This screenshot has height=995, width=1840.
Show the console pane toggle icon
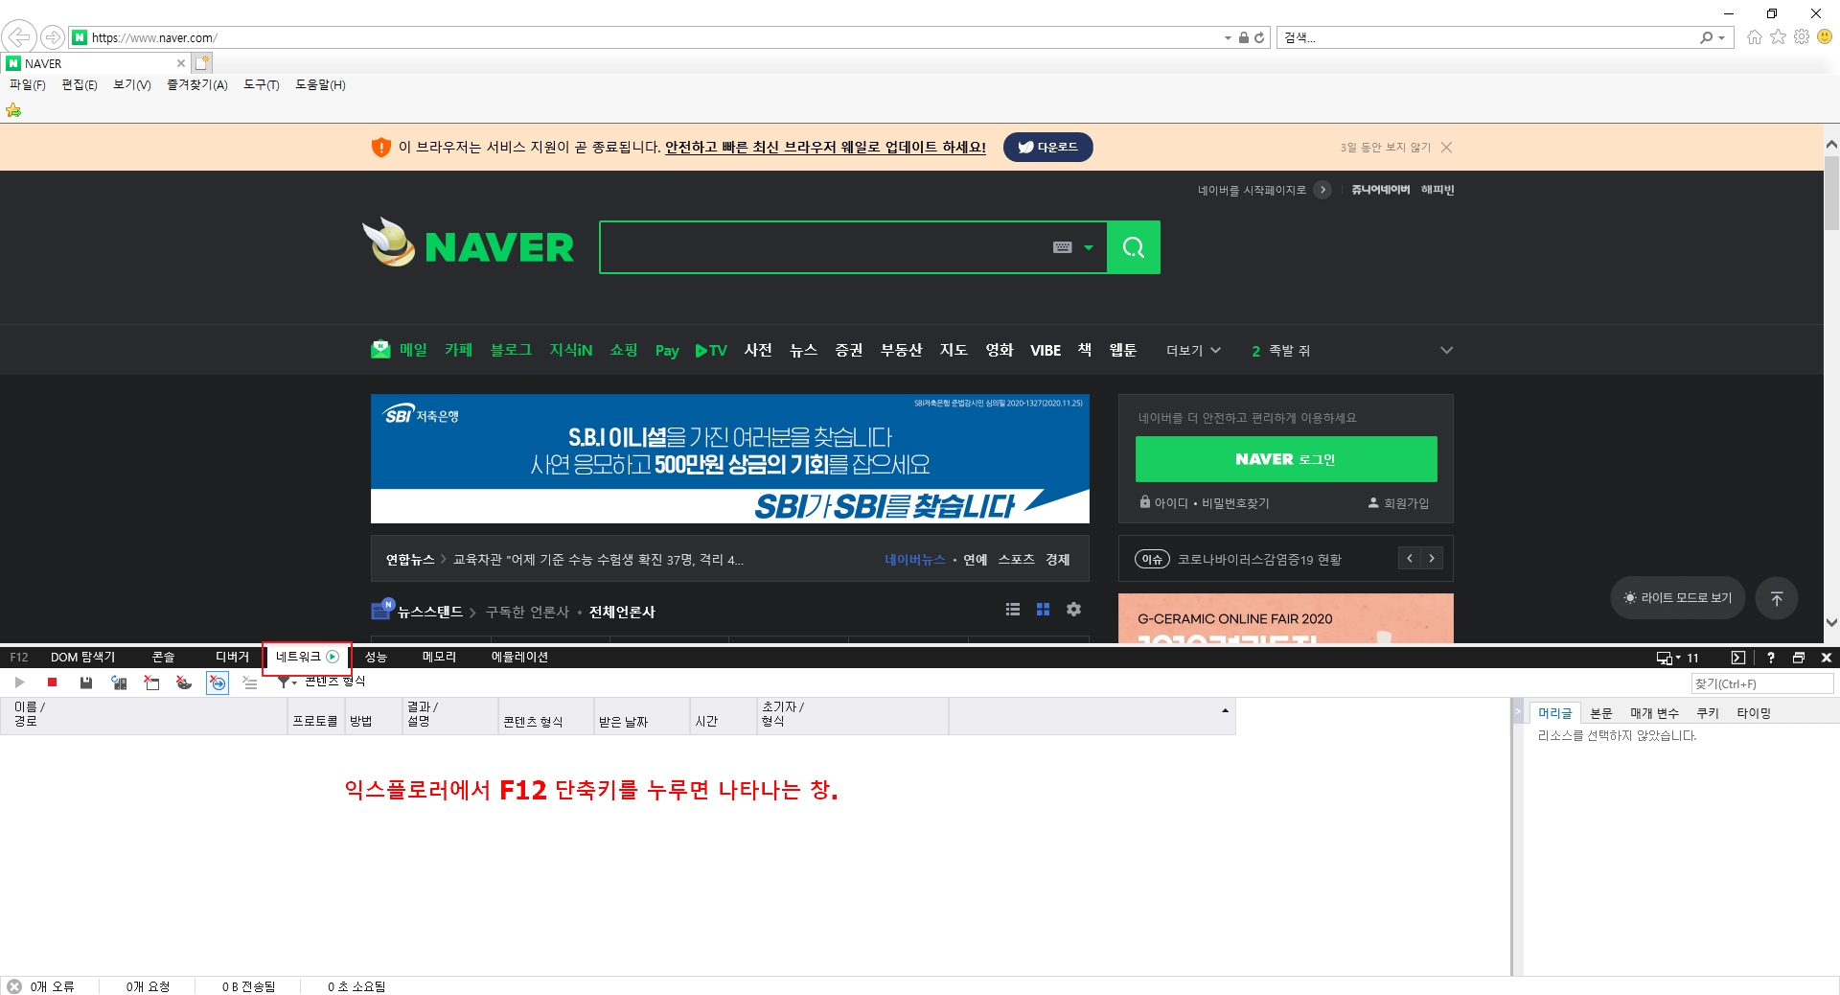1738,658
